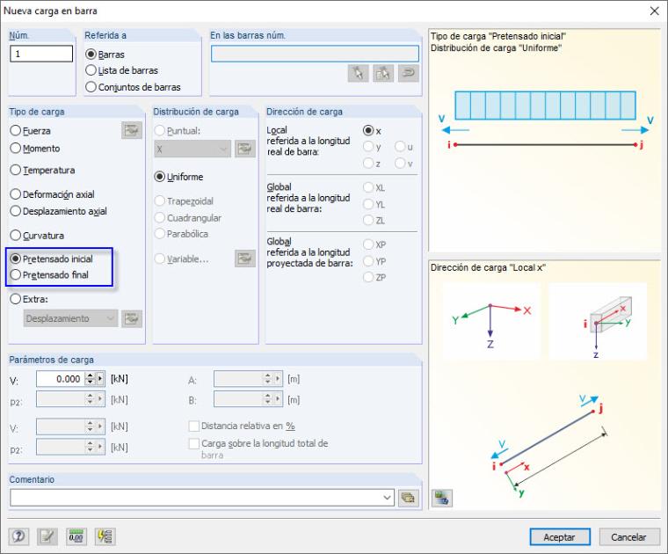Expand the Comentario dropdown
The image size is (668, 554).
click(387, 498)
